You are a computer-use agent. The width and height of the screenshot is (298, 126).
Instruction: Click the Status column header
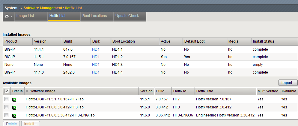tap(17, 91)
